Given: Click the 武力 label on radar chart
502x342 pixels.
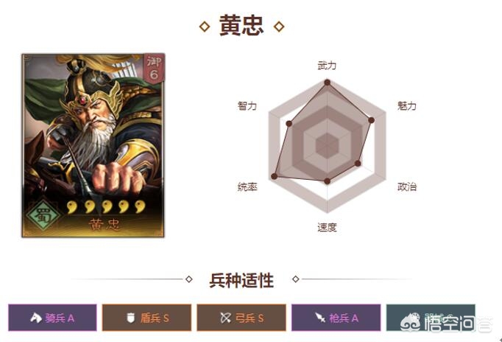Looking at the screenshot, I should click(327, 66).
